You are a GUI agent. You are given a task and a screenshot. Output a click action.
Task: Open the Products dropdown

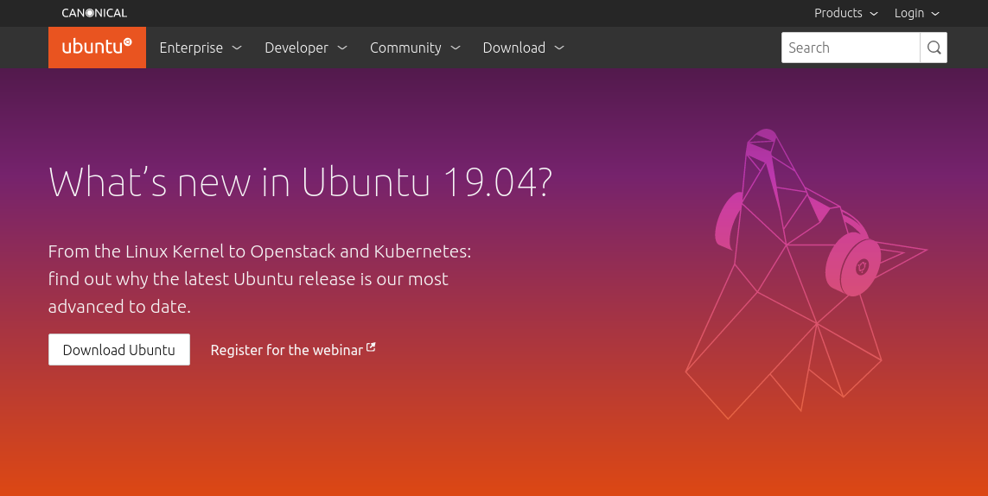[845, 13]
